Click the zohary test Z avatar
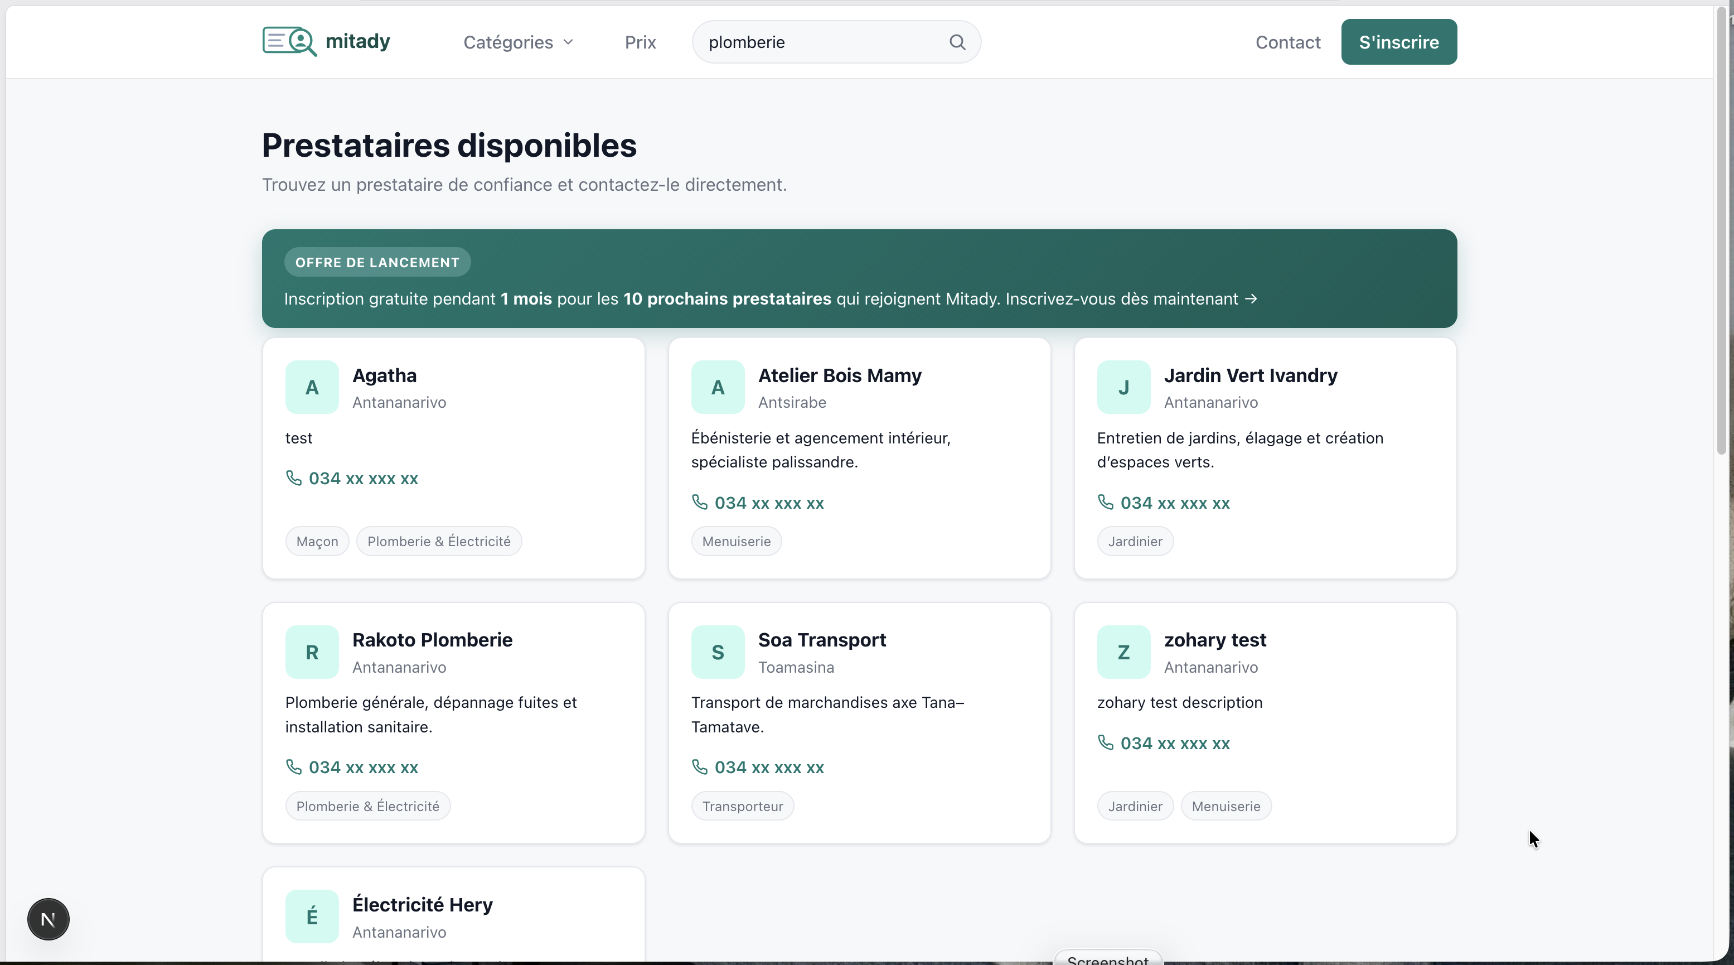Screen dimensions: 1734x965 1123,652
